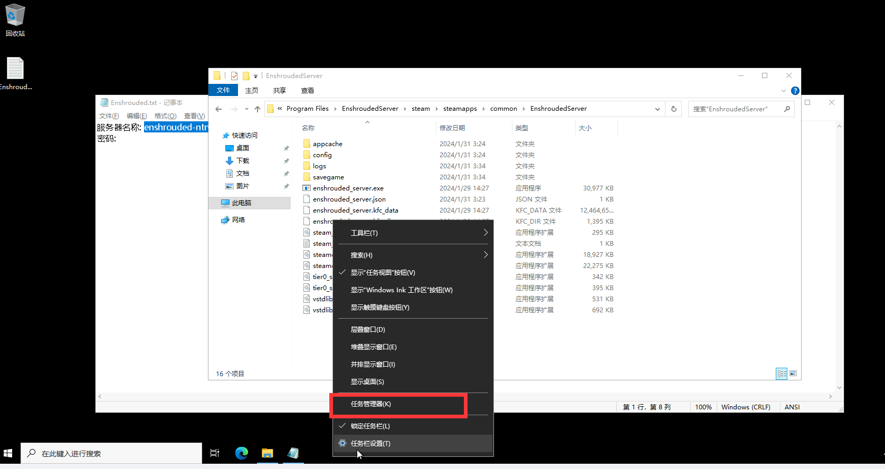
Task: Open the Share tab in Explorer ribbon
Action: tap(280, 90)
